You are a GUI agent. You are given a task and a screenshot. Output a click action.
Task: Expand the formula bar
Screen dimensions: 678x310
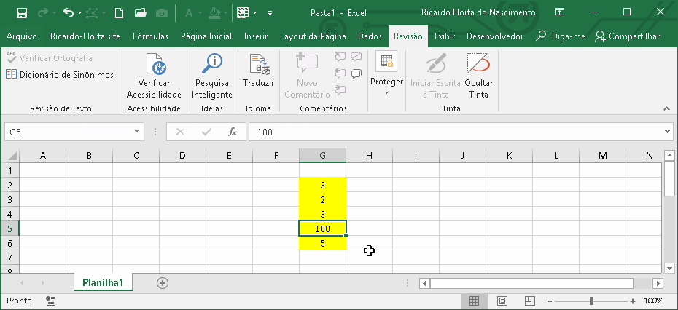[668, 131]
